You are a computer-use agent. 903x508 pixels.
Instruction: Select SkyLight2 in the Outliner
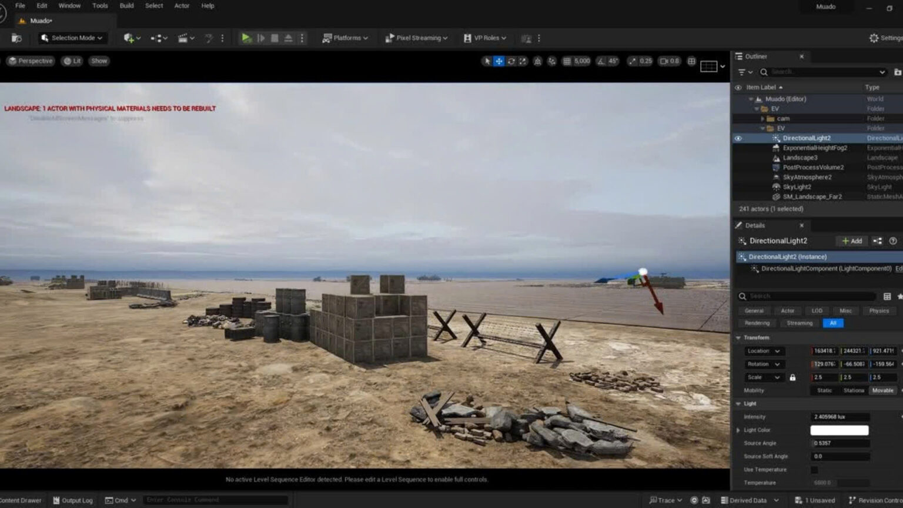797,187
